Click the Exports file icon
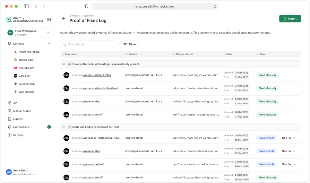Viewport: 310px width, 183px height. pos(10,119)
